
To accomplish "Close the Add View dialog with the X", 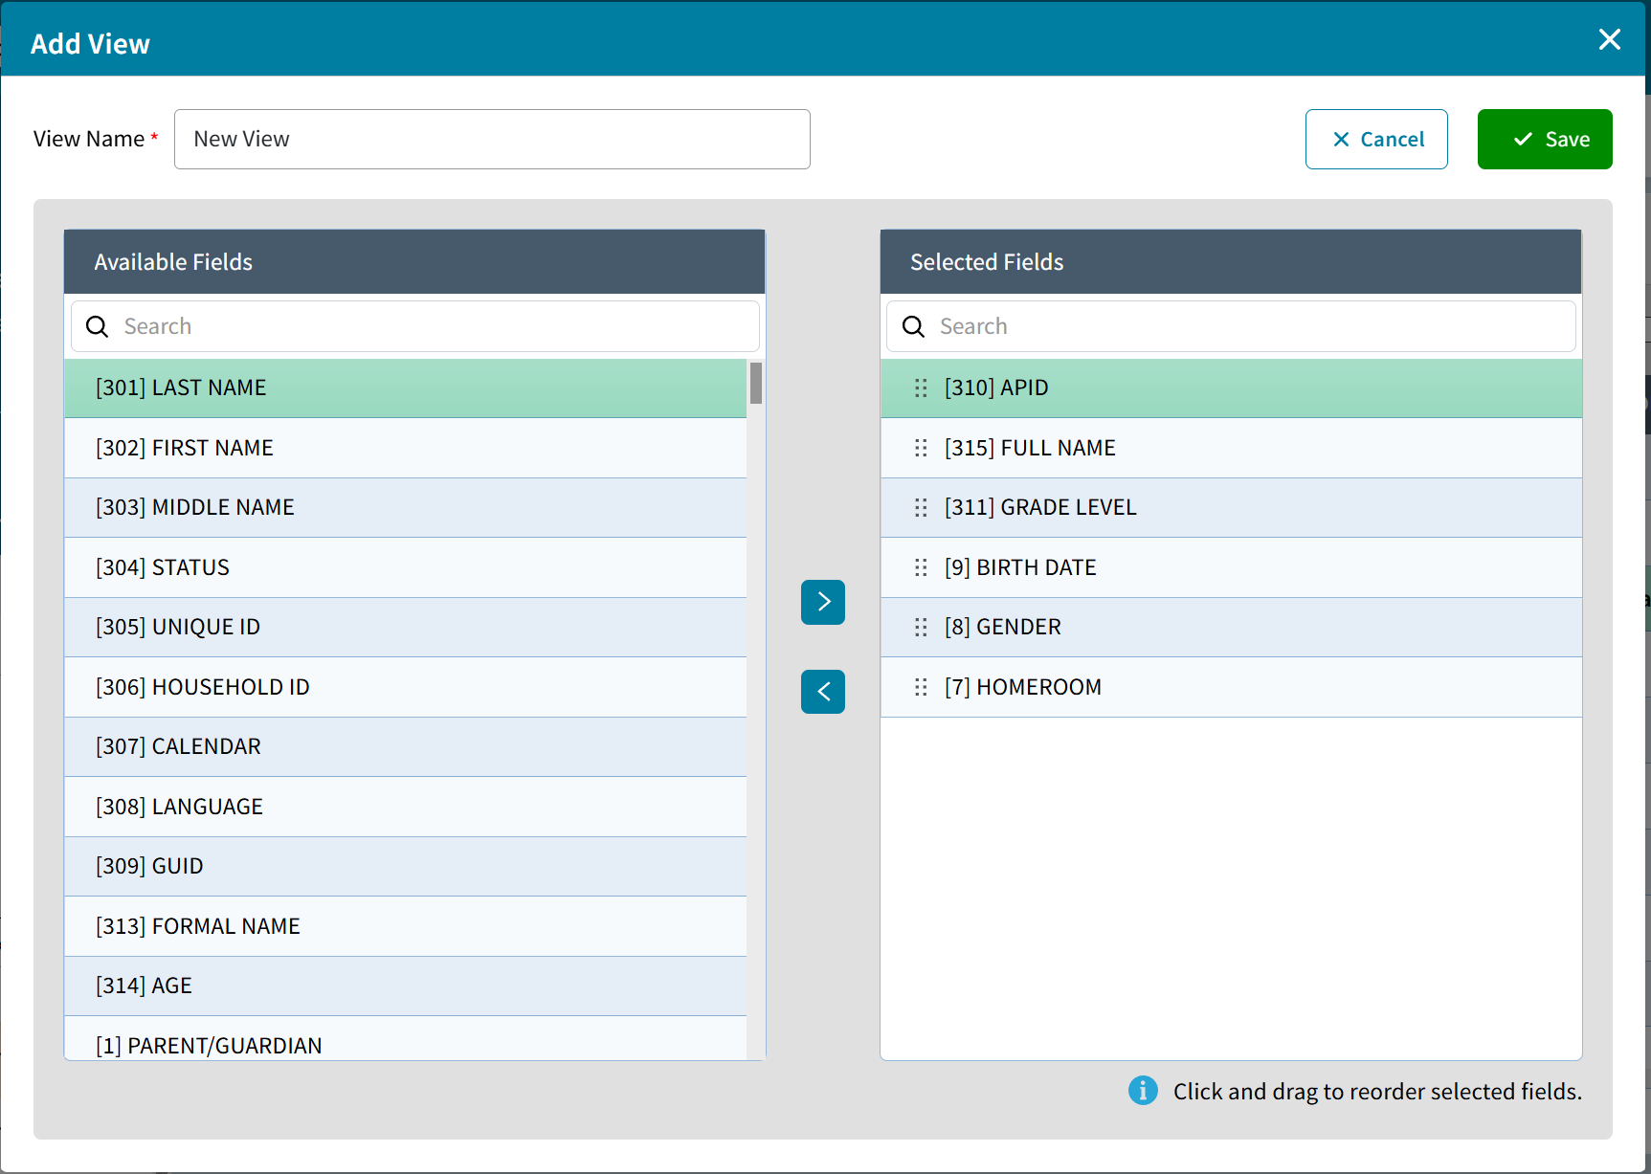I will pos(1609,39).
